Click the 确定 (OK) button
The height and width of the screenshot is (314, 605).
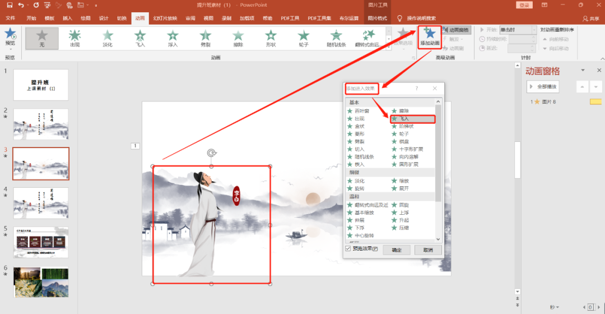(397, 250)
